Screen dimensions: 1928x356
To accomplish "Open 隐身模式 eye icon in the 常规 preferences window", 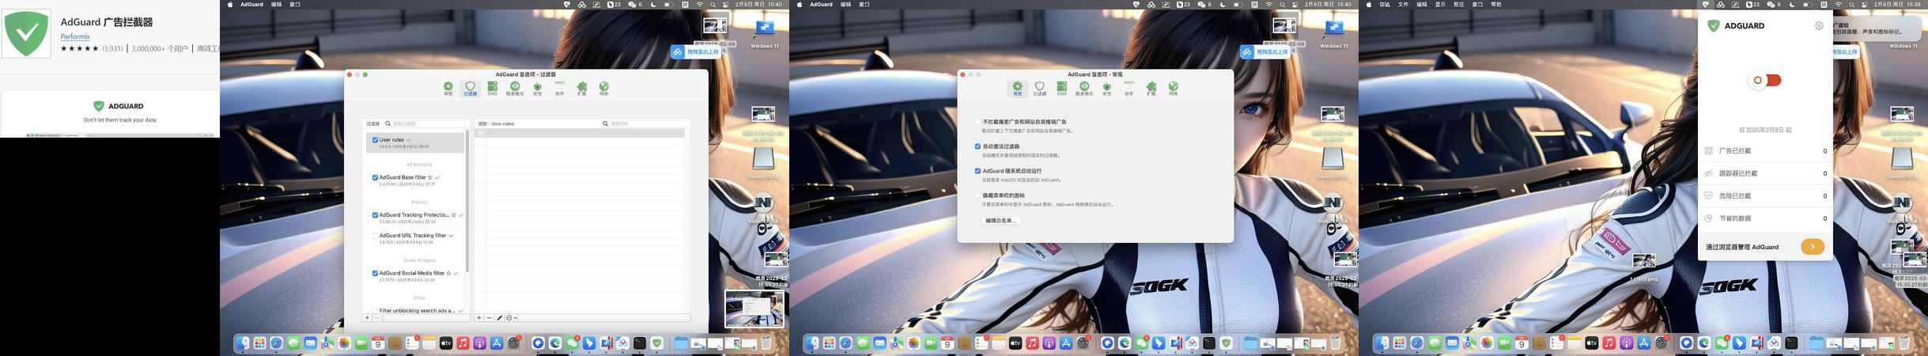I will click(1084, 88).
